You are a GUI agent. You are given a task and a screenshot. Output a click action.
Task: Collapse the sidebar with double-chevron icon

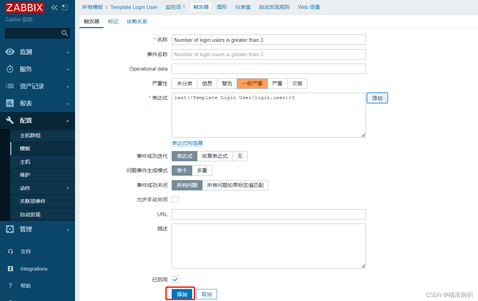pyautogui.click(x=54, y=8)
